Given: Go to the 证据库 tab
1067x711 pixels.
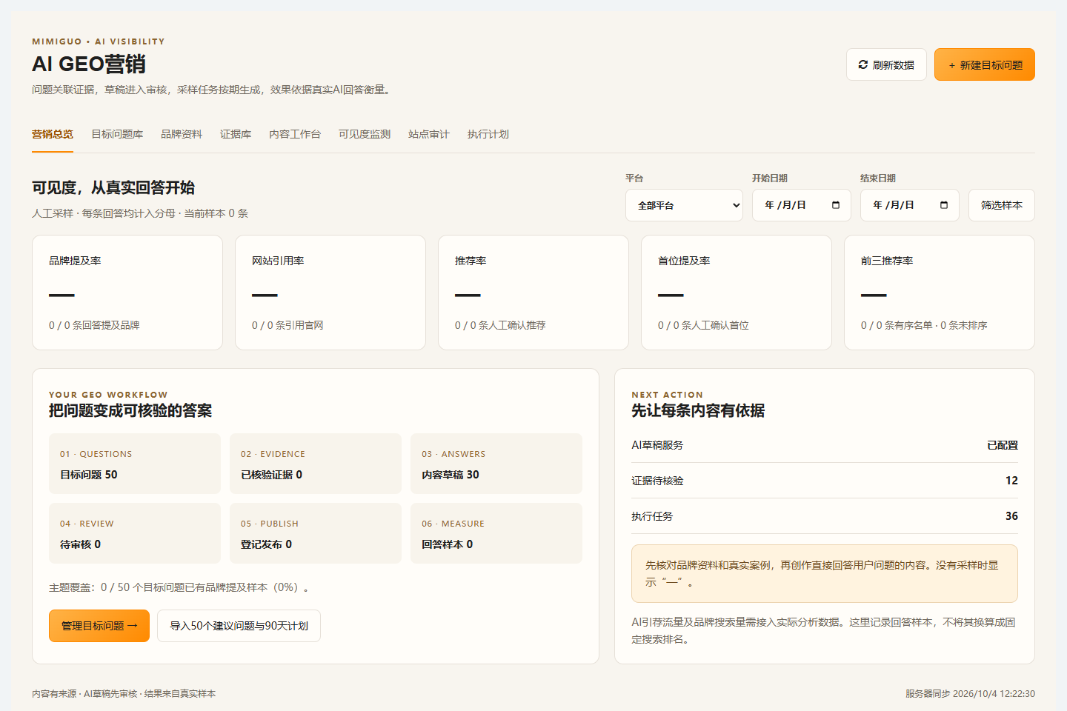Looking at the screenshot, I should coord(236,134).
